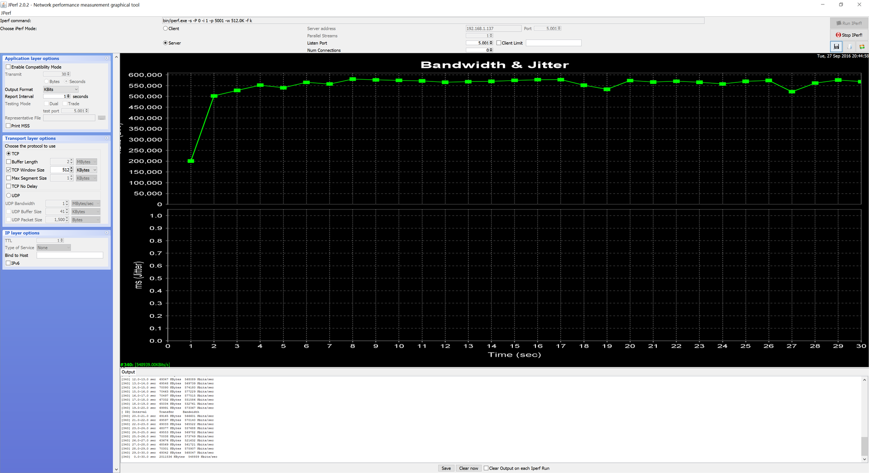Screen dimensions: 869x473
Task: Click the Bandwidth & Jitter chart title
Action: [495, 65]
